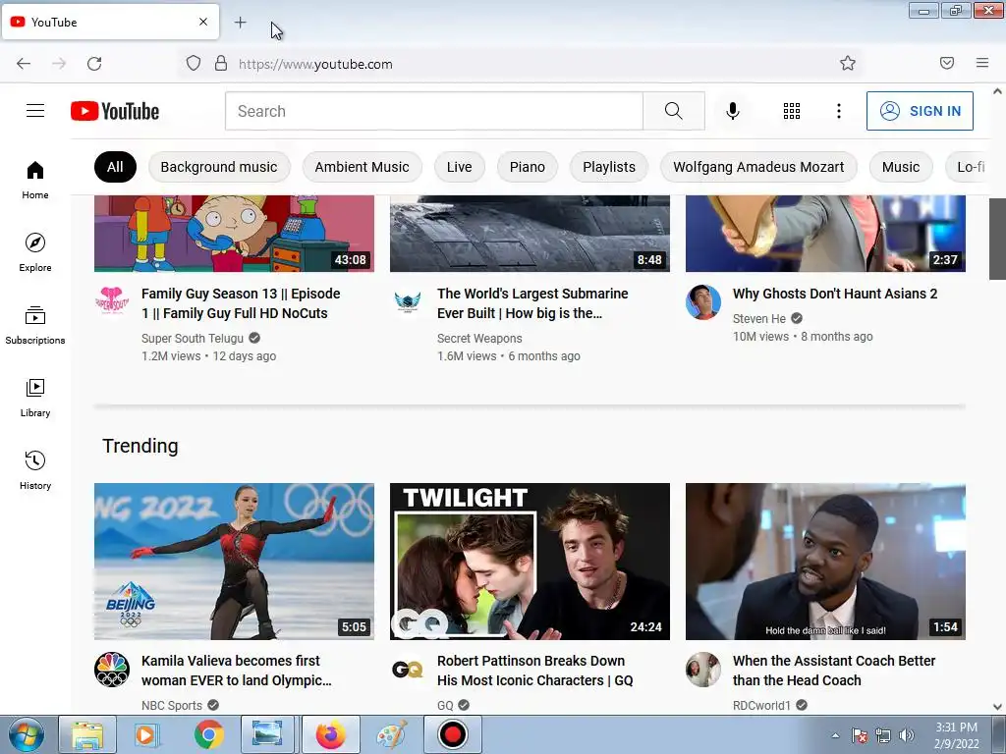1006x754 pixels.
Task: Show hidden tray icons arrow
Action: 835,735
